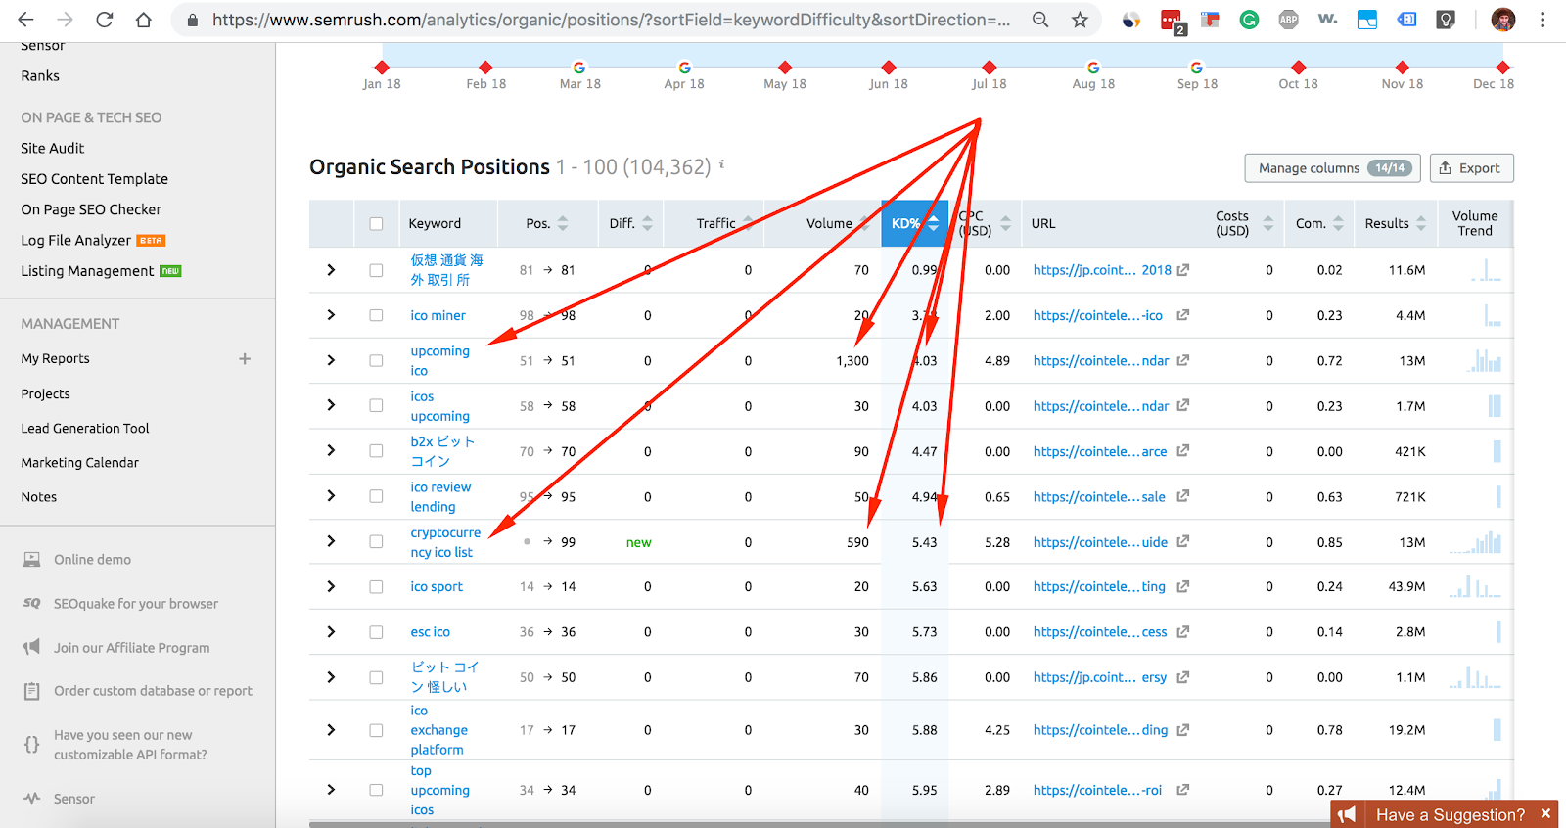
Task: Click the red diamond marker at Oct 18
Action: (x=1299, y=68)
